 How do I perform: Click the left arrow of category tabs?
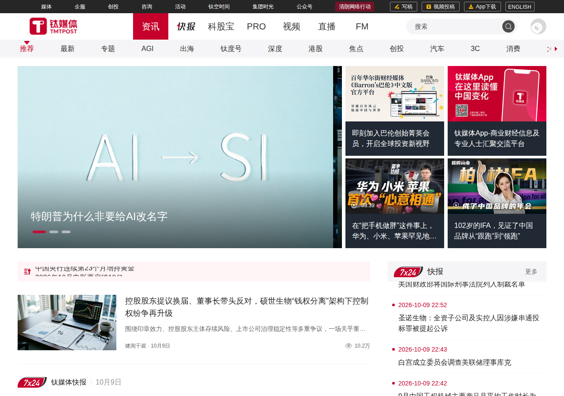click(x=549, y=49)
